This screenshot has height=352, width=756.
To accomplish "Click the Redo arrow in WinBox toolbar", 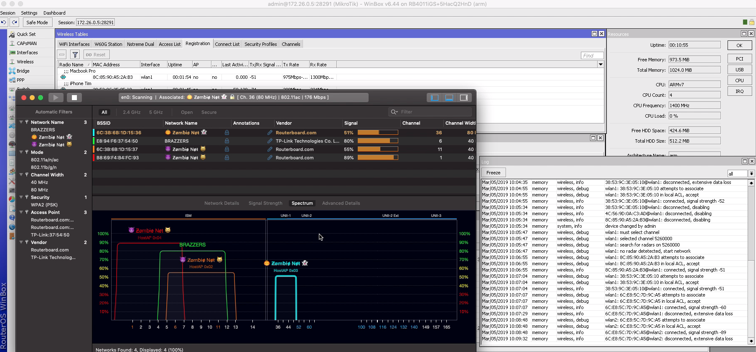I will click(15, 23).
